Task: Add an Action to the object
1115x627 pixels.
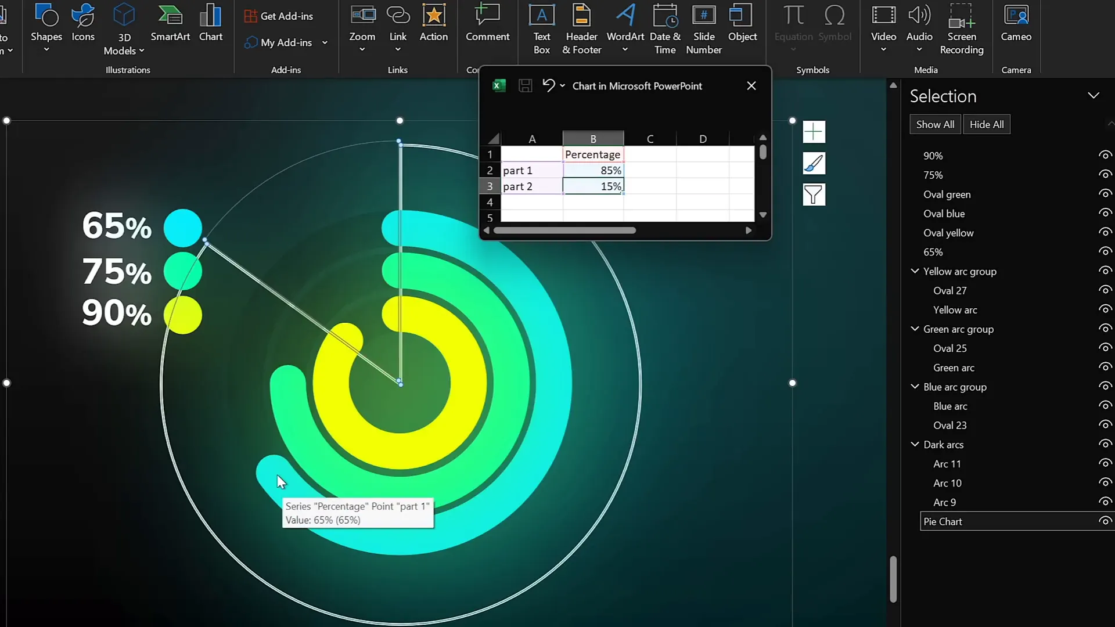Action: click(434, 23)
